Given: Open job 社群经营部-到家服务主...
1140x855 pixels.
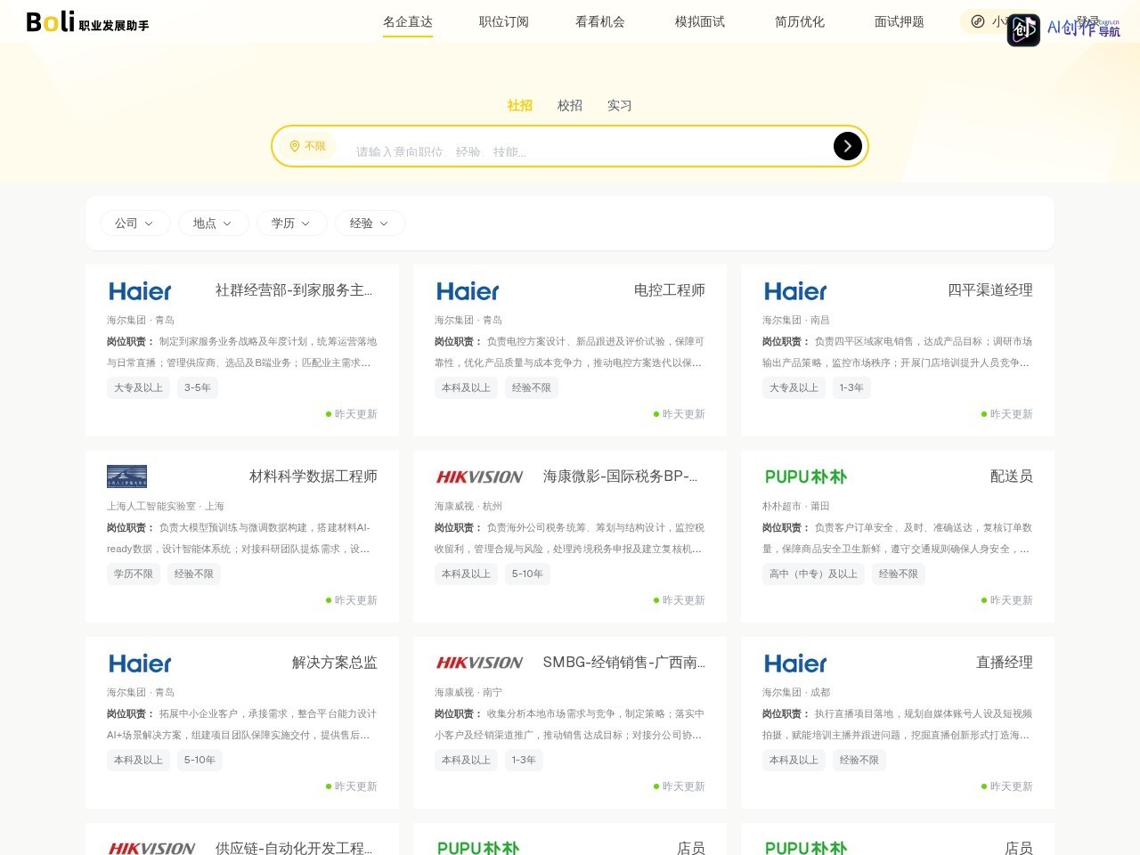Looking at the screenshot, I should click(294, 290).
